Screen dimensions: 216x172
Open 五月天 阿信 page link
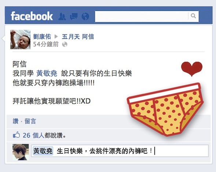pyautogui.click(x=78, y=37)
